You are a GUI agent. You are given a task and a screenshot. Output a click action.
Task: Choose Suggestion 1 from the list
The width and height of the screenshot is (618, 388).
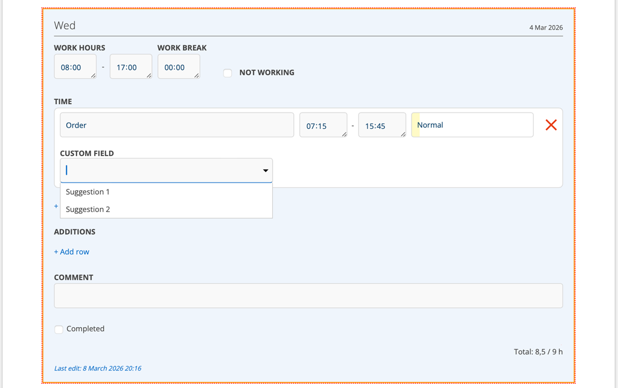pyautogui.click(x=88, y=192)
